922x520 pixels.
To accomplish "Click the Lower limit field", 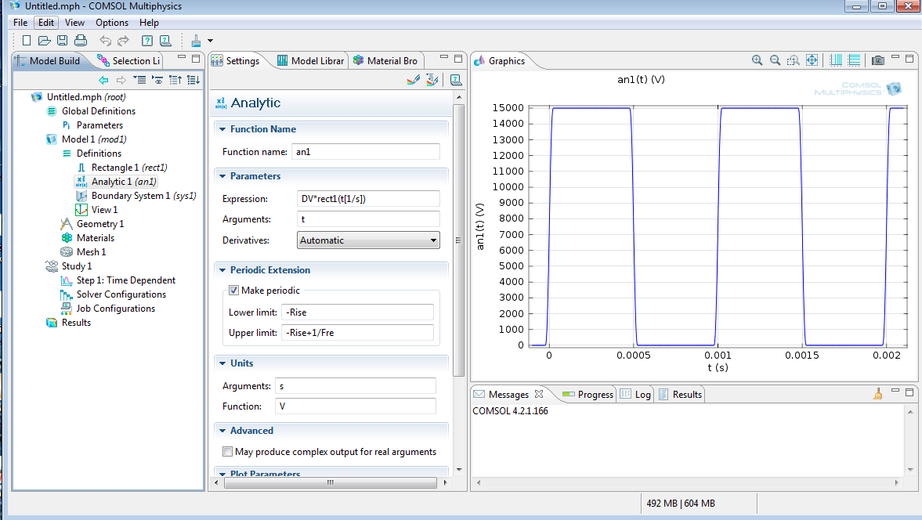I will click(357, 312).
